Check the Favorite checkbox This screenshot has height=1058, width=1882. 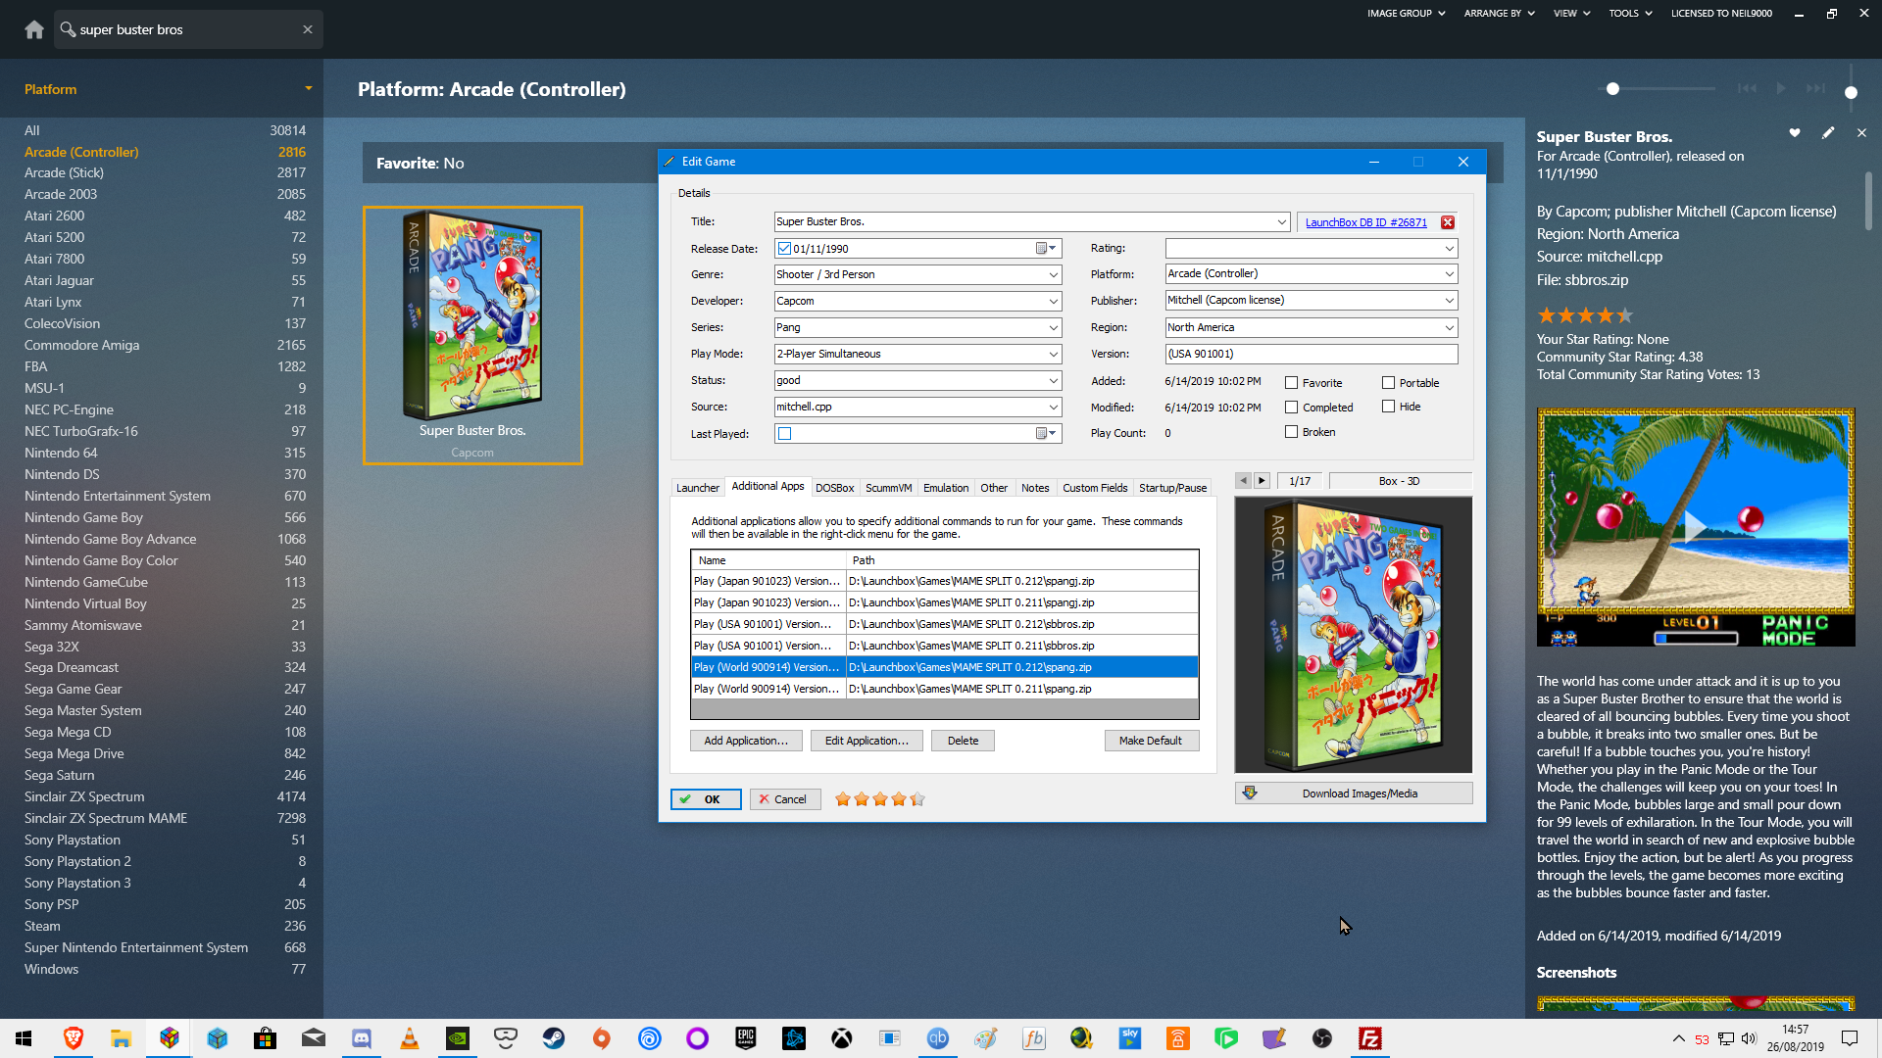tap(1291, 383)
